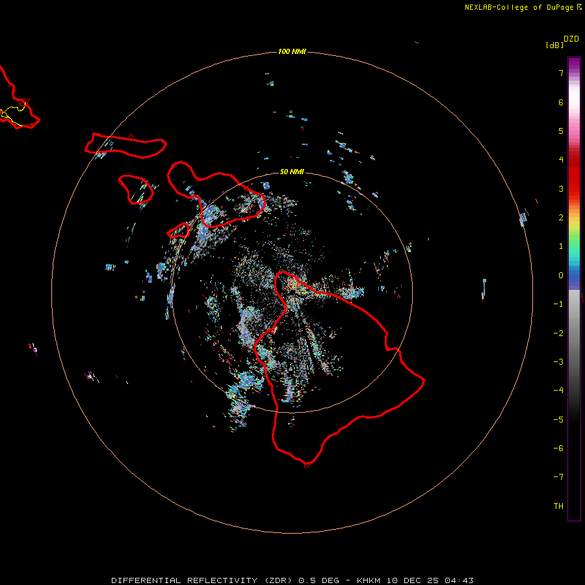The height and width of the screenshot is (585, 585).
Task: Click the KHKM station identifier in caption
Action: click(x=369, y=580)
